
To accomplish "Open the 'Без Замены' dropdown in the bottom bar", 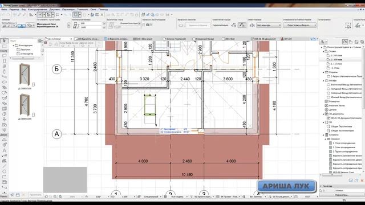I will pyautogui.click(x=257, y=196).
